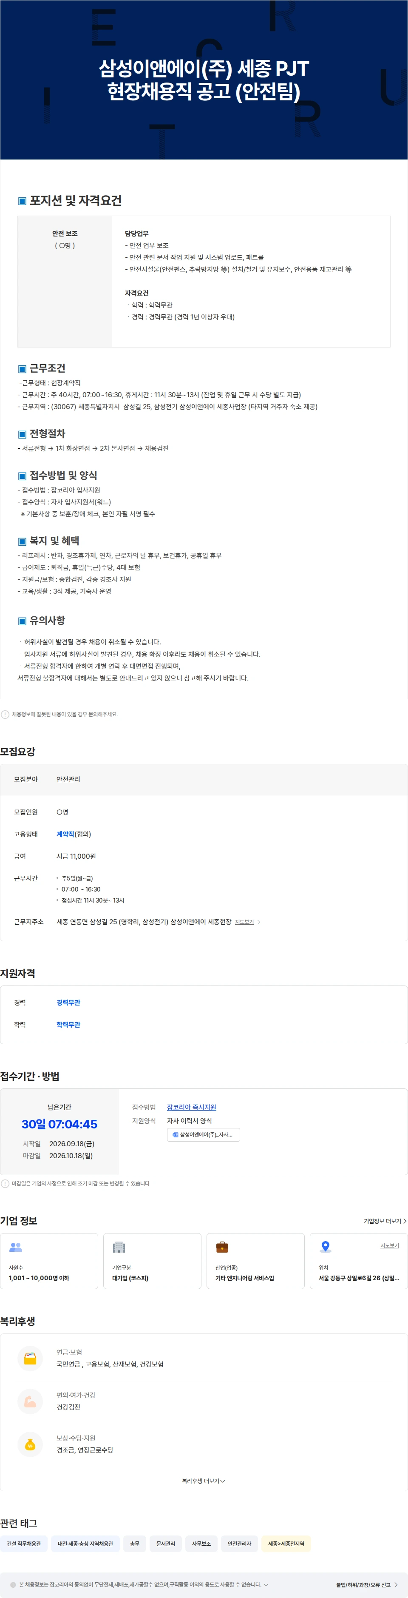
Task: Click the 서울 강동구 상일로6길 26 address text
Action: (358, 1278)
